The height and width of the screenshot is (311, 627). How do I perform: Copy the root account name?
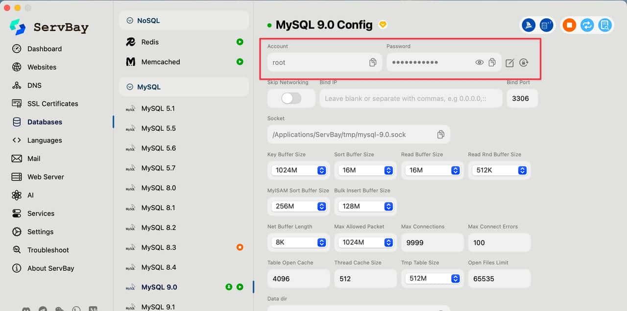[373, 63]
